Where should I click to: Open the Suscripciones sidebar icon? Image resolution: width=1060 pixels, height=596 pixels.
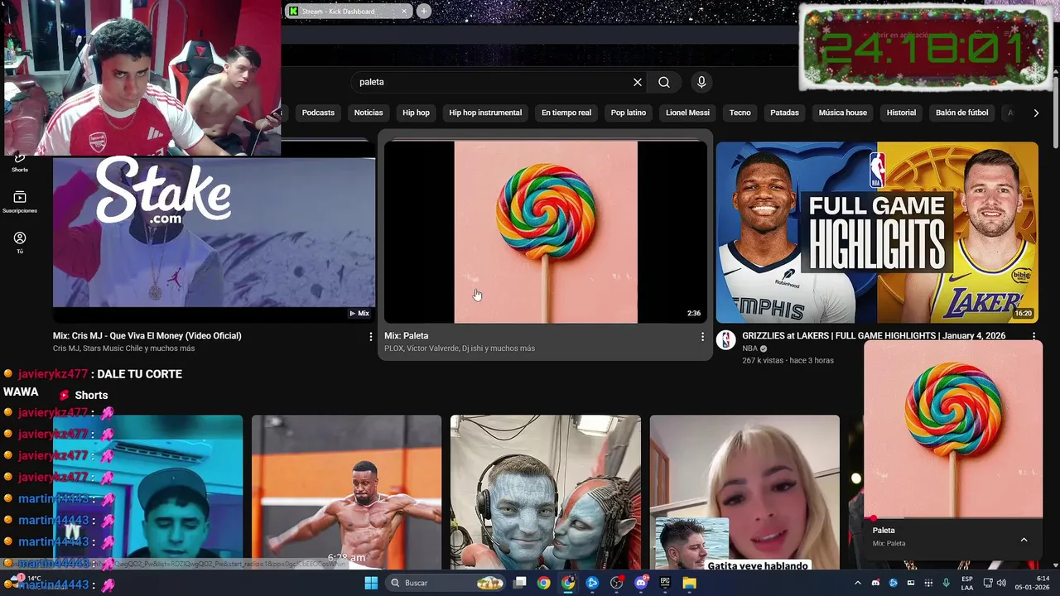pos(20,202)
